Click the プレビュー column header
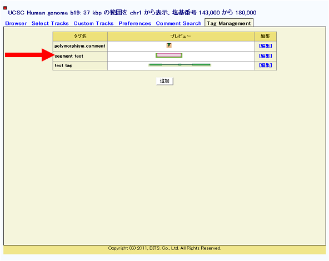The width and height of the screenshot is (329, 261). pyautogui.click(x=181, y=37)
